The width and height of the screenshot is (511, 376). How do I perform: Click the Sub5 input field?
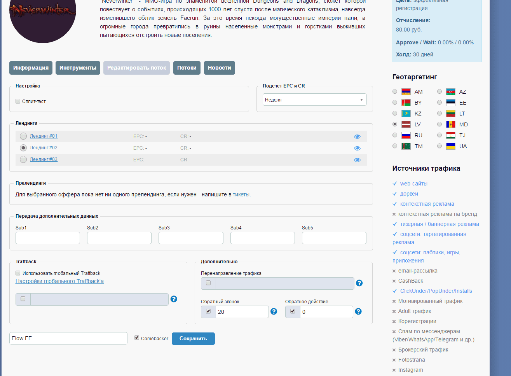[334, 238]
